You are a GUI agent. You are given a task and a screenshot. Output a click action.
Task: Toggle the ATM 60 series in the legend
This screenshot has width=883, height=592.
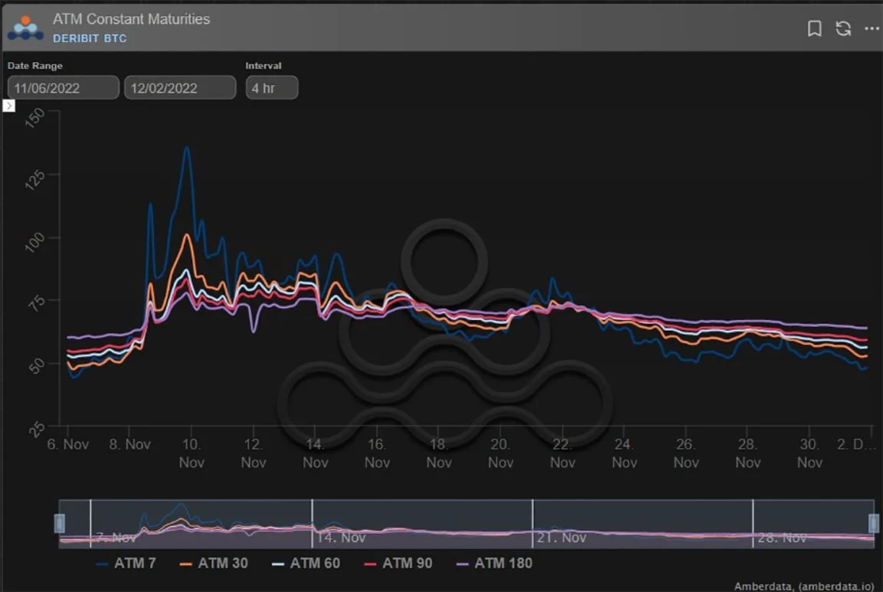[x=306, y=563]
